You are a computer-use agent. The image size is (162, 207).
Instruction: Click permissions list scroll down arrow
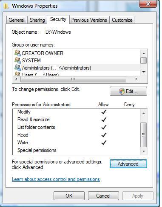pos(144,151)
